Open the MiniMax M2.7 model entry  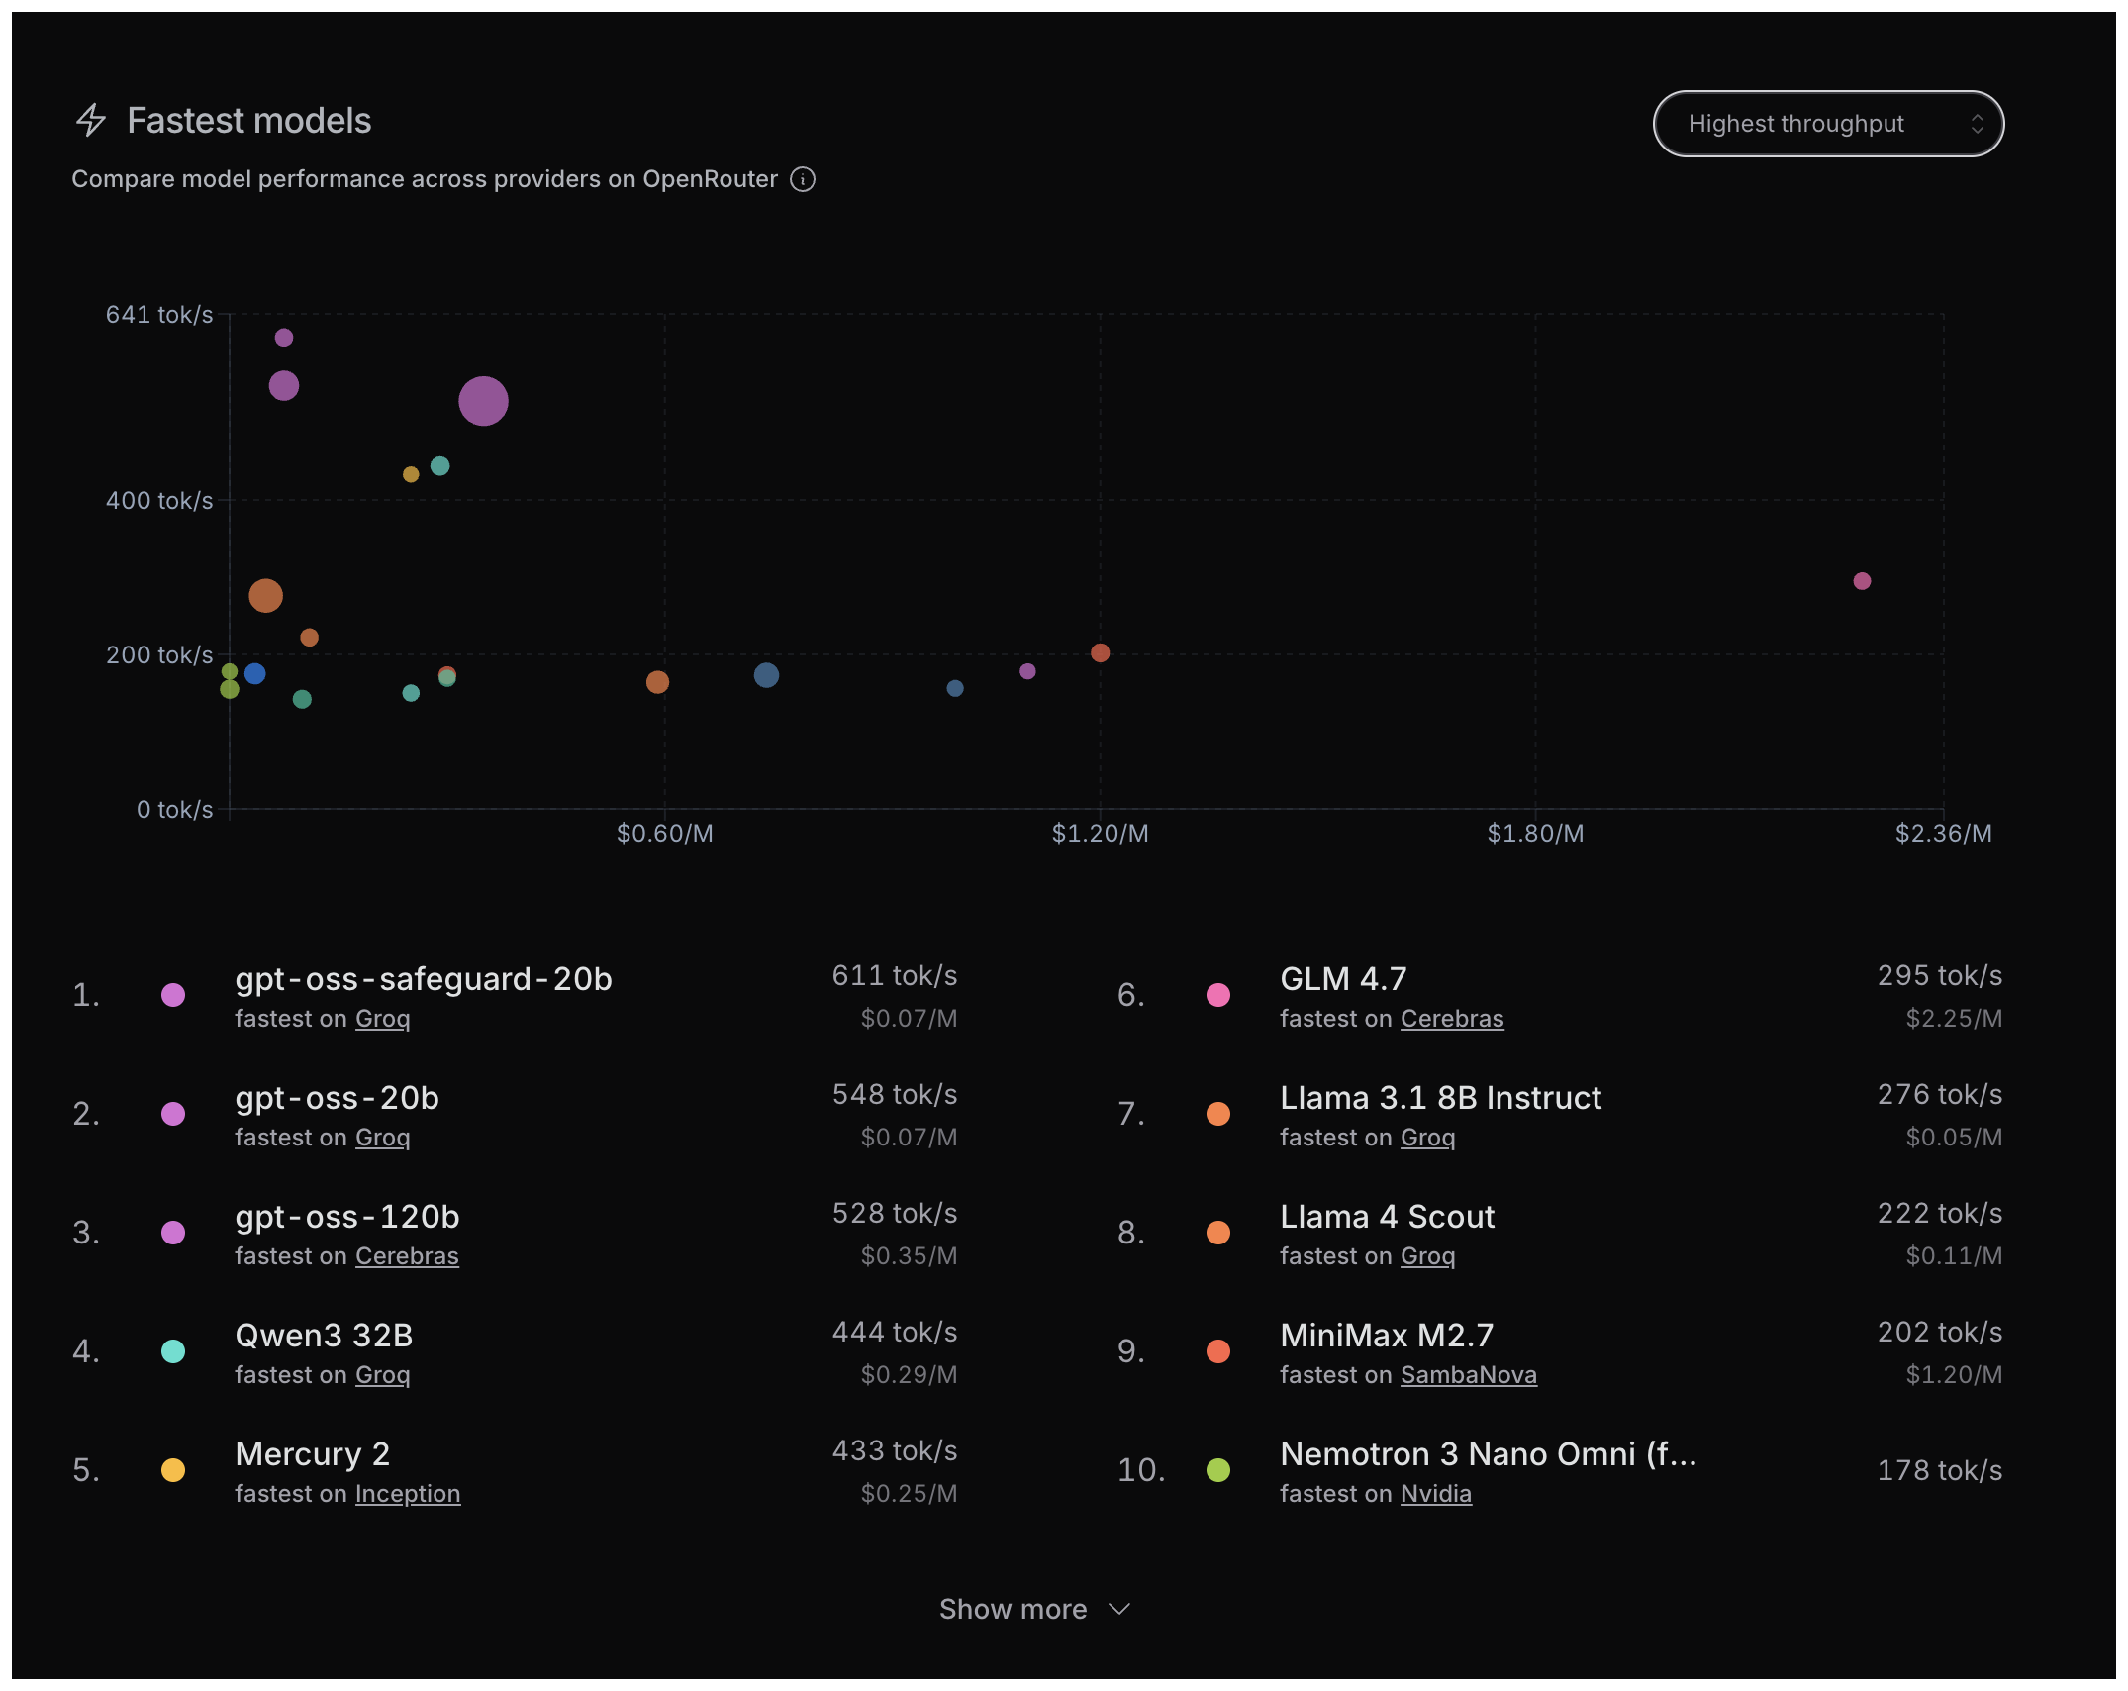1387,1336
